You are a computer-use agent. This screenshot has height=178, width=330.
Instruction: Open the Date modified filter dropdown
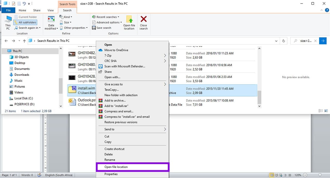click(x=51, y=23)
